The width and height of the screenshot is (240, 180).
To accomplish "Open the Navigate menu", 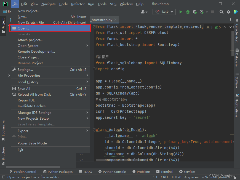I will click(49, 4).
